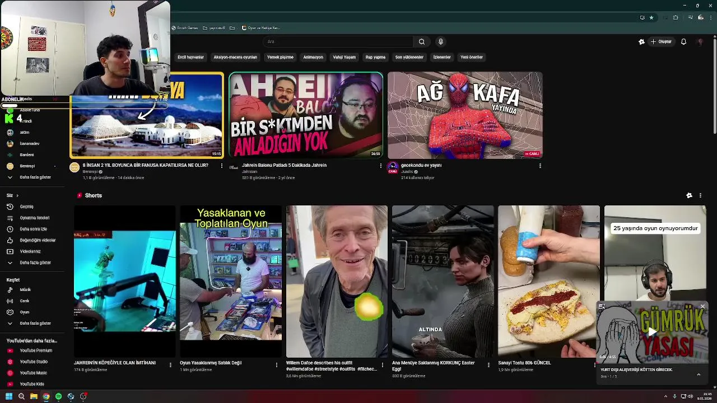Play the miniplayer video

pyautogui.click(x=653, y=332)
